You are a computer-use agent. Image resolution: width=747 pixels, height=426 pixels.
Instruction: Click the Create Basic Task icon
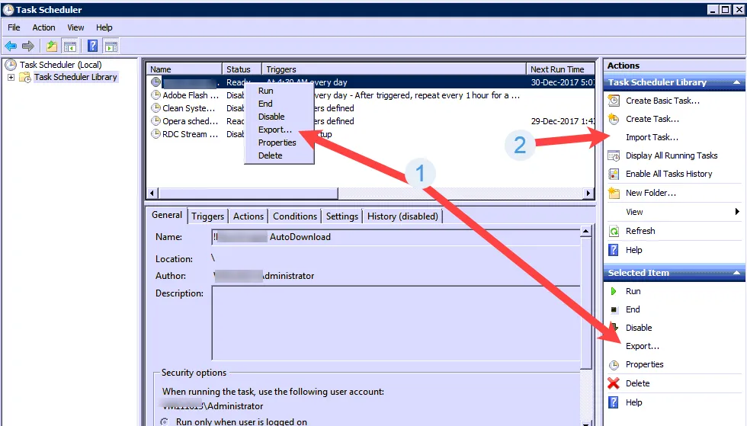point(614,101)
